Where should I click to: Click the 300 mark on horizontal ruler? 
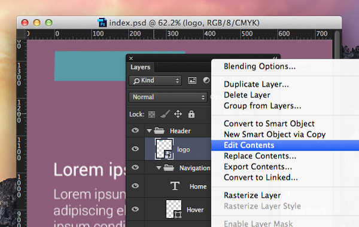tap(173, 33)
